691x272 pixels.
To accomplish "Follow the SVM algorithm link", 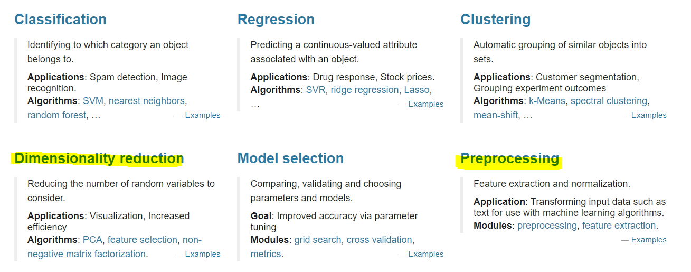I will [x=93, y=101].
